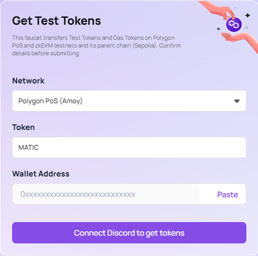Click Connect Discord to get tokens

(x=129, y=233)
